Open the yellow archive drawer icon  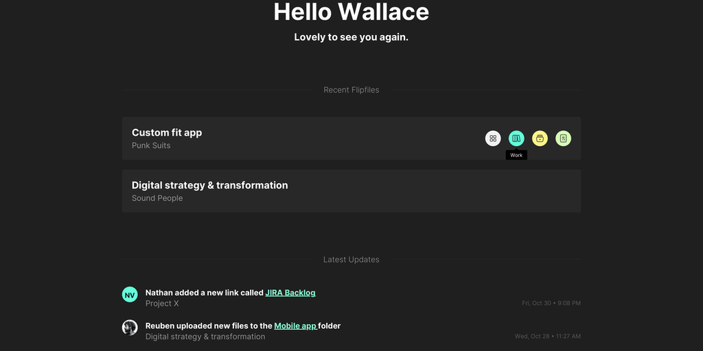click(540, 138)
